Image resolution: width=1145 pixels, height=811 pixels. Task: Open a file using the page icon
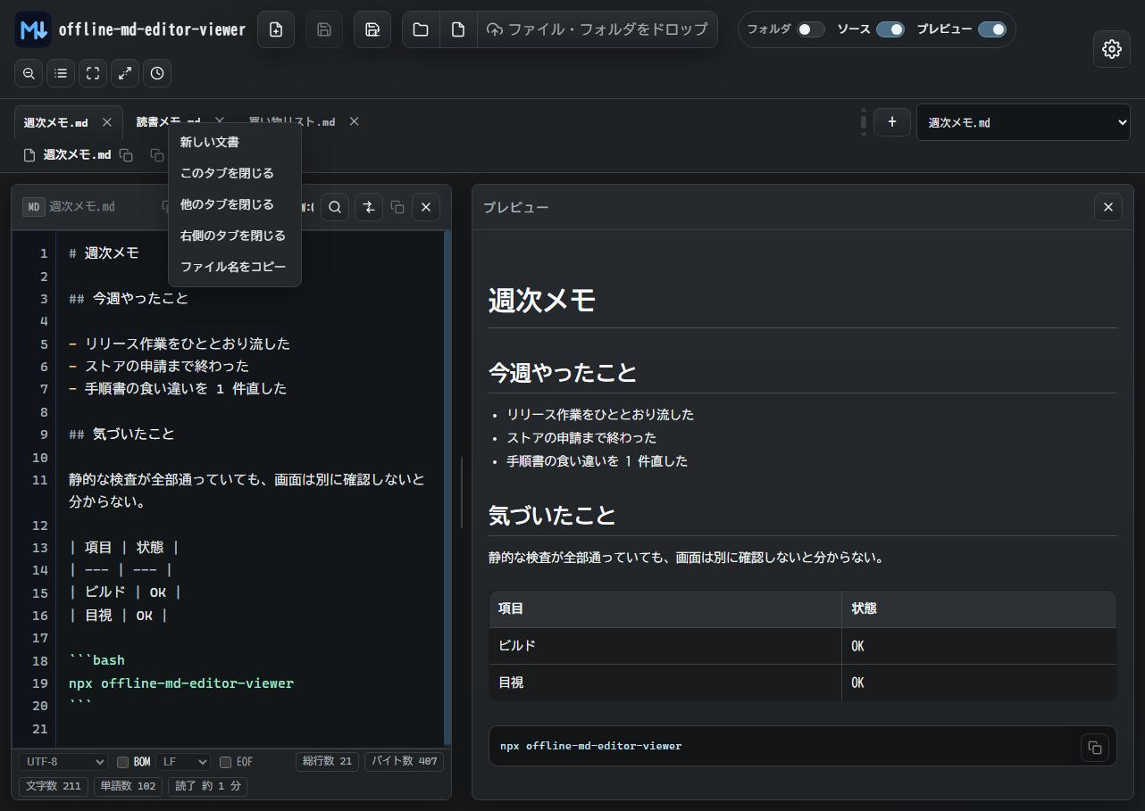pos(458,29)
